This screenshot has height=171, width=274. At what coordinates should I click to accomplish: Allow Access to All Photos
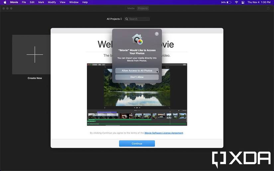[x=137, y=71]
